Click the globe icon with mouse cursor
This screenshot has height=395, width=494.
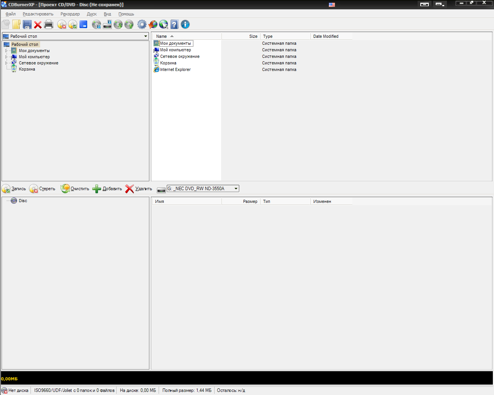click(x=164, y=24)
